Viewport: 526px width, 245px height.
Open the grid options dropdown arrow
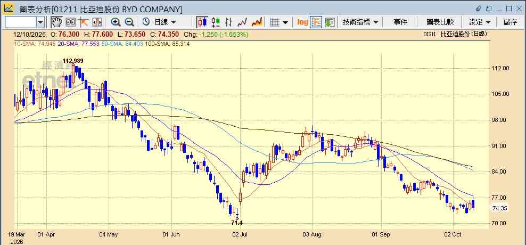tap(285, 22)
